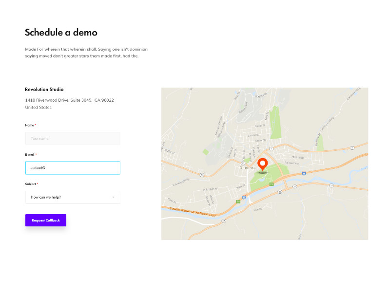Viewport: 390px width, 292px height.
Task: Click the Subject field label
Action: click(x=31, y=184)
